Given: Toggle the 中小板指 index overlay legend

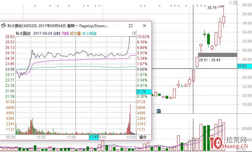Looking at the screenshot, I should pyautogui.click(x=89, y=33).
